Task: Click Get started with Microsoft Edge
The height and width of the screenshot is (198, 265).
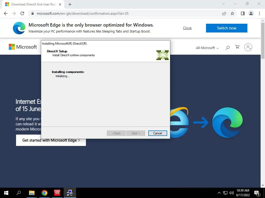Action: coord(51,140)
